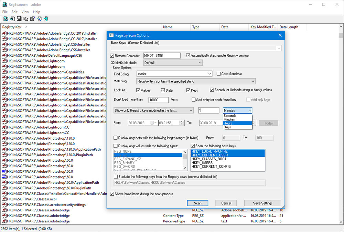The width and height of the screenshot is (344, 232).
Task: Click the Open in RegEdit toolbar icon
Action: [x=12, y=19]
